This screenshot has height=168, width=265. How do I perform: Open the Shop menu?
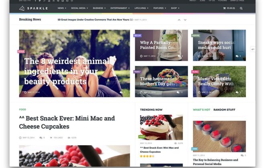tap(175, 8)
